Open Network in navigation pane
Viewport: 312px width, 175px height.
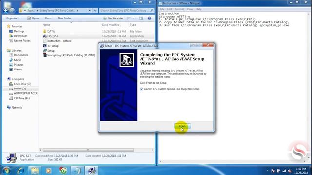click(17, 108)
